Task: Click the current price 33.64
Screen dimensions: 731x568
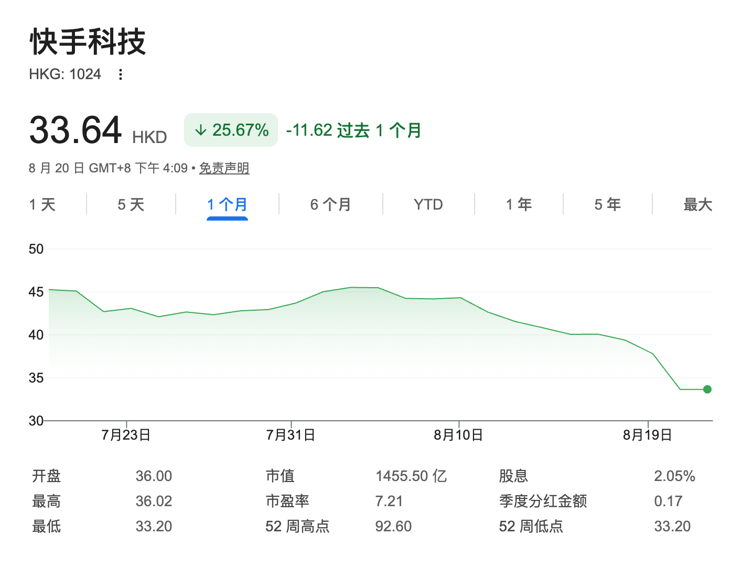Action: (76, 130)
